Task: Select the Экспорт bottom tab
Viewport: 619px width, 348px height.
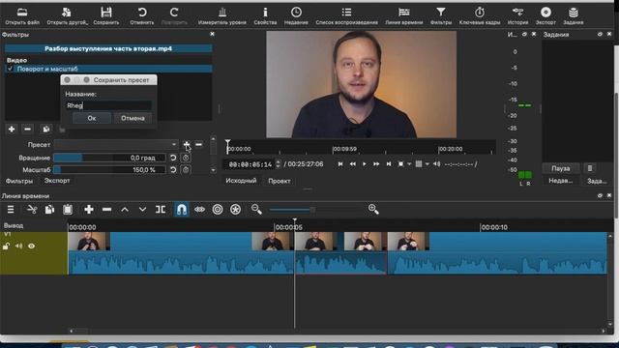Action: pos(57,181)
